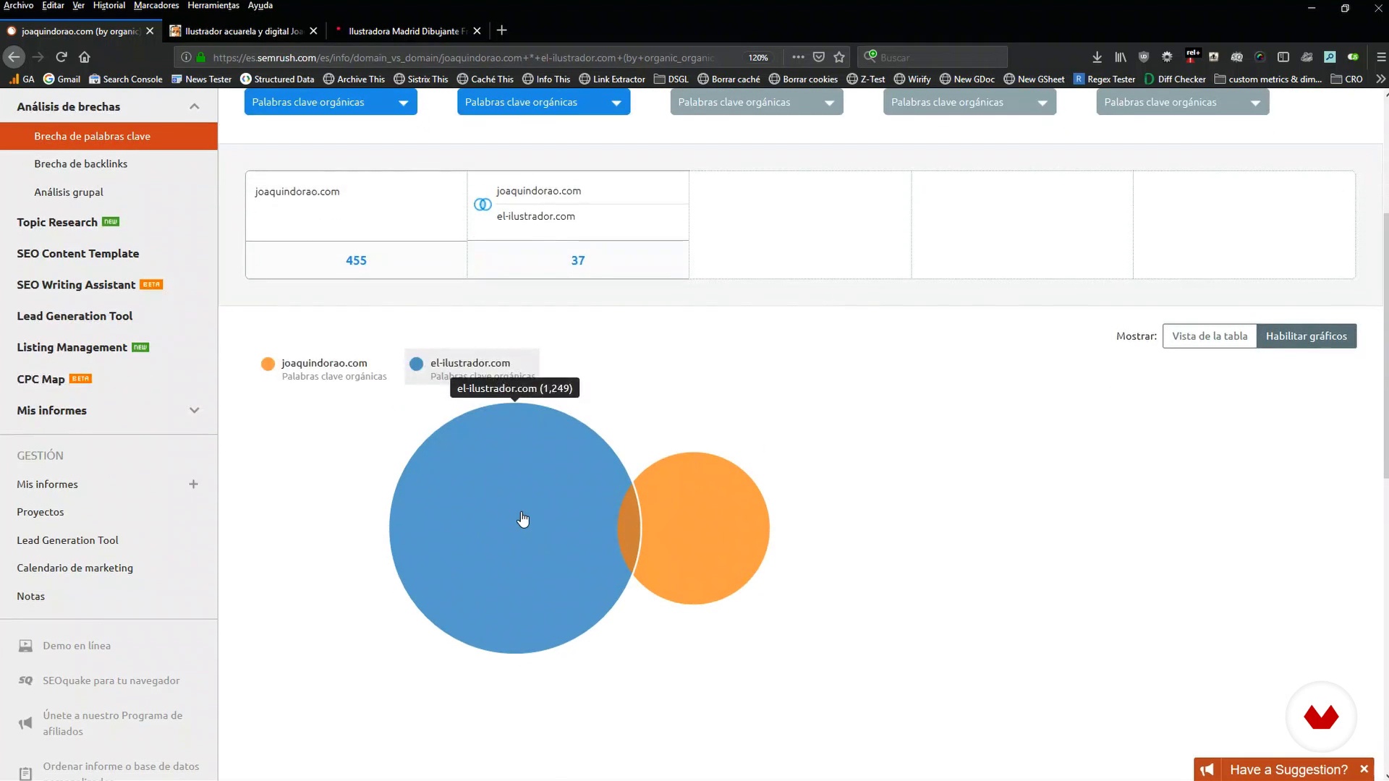Open the browser home page icon

85,56
